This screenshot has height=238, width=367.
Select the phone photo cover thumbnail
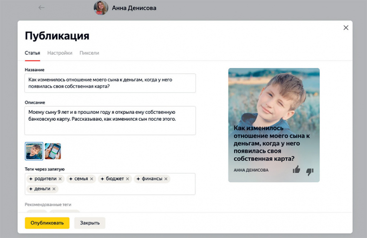(53, 151)
